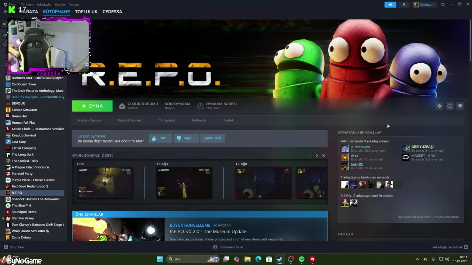Open the Steam announcements megaphone button
The height and width of the screenshot is (265, 472).
click(390, 4)
